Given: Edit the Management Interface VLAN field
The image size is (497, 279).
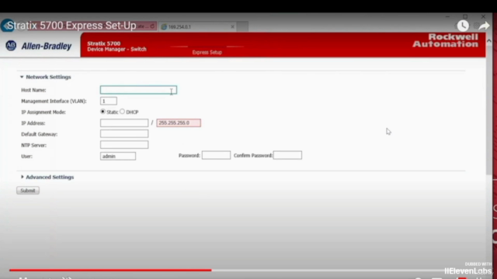Looking at the screenshot, I should [109, 101].
